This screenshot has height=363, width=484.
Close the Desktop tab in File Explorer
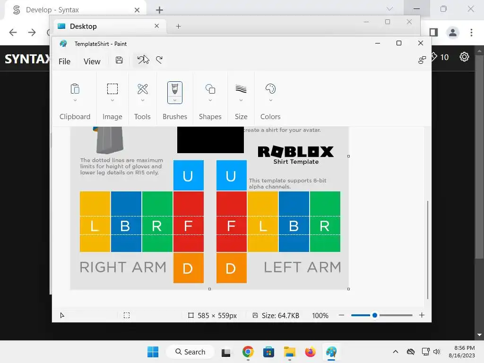point(157,26)
